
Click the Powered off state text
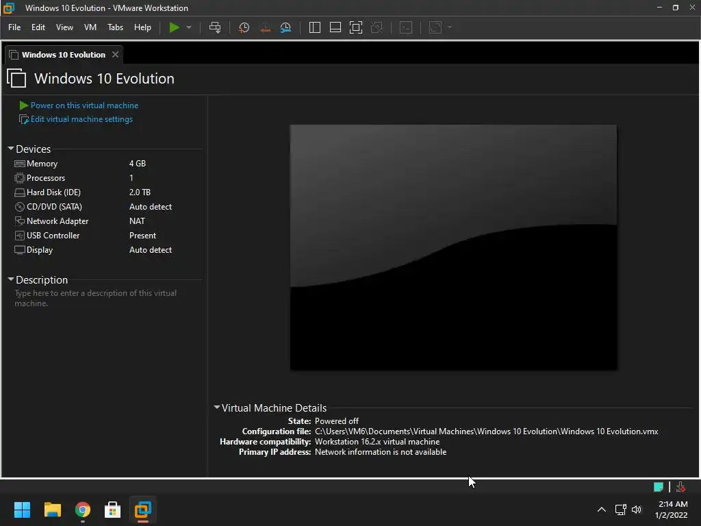pyautogui.click(x=337, y=421)
